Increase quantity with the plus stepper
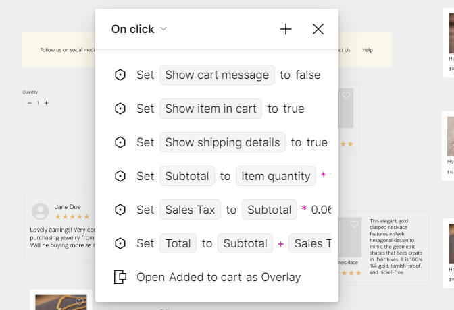Screen dimensions: 454x310 (47, 103)
